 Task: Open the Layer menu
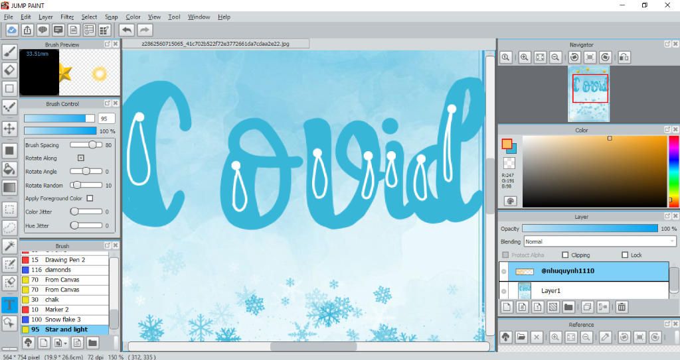click(46, 17)
